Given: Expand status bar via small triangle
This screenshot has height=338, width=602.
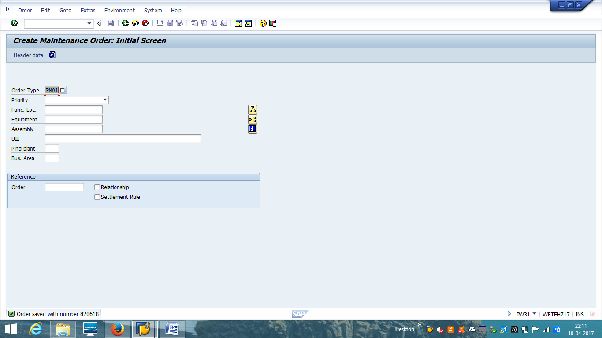Looking at the screenshot, I should [509, 314].
